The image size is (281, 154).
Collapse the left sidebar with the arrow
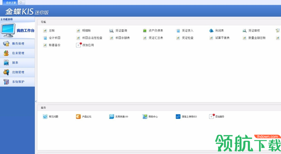coord(36,101)
